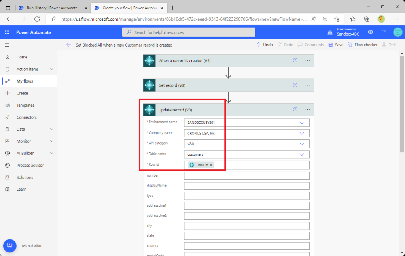Close the Create your flow tab
The width and height of the screenshot is (405, 256).
coord(162,8)
